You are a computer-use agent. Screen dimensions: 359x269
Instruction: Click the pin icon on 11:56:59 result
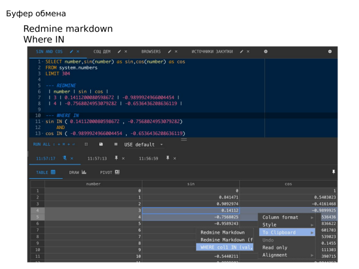pos(168,158)
